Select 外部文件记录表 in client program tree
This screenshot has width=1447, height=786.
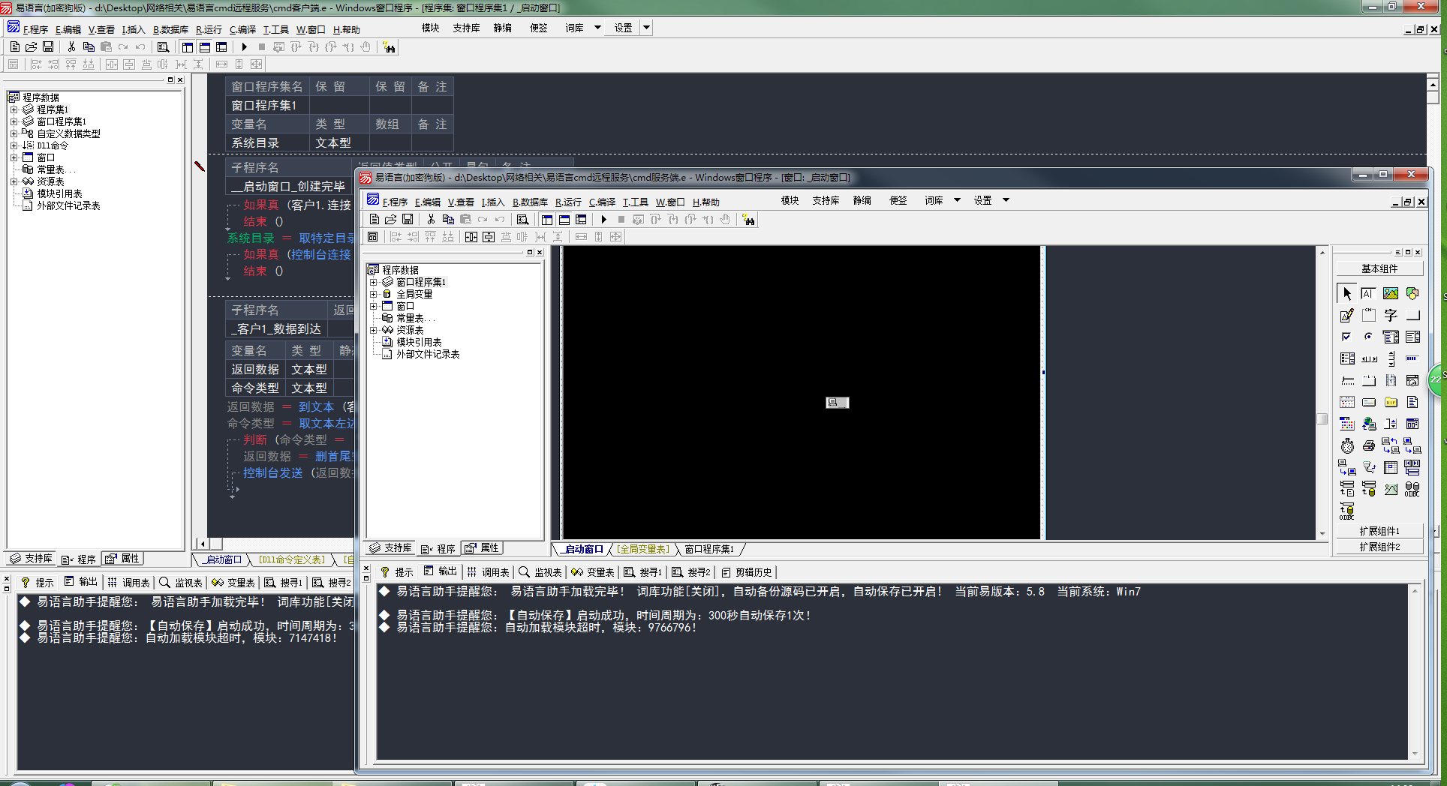[x=68, y=205]
